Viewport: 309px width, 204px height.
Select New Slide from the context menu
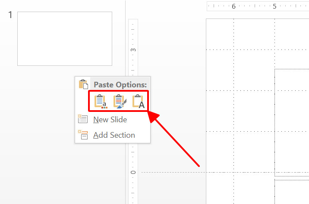coord(110,120)
